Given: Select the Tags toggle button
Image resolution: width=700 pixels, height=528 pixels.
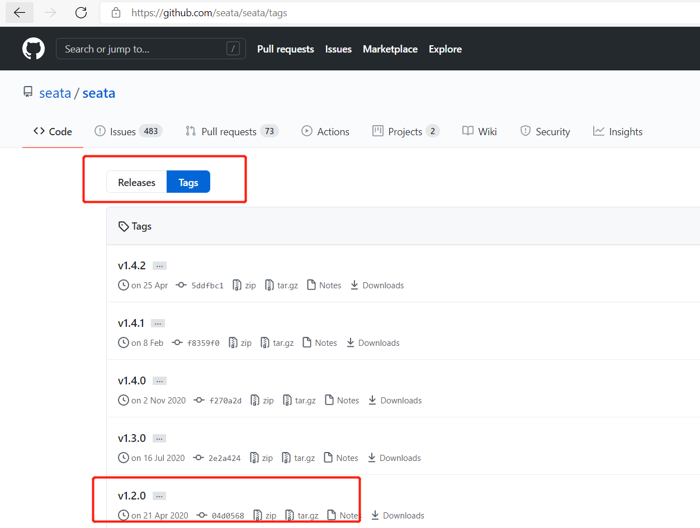Looking at the screenshot, I should 188,182.
